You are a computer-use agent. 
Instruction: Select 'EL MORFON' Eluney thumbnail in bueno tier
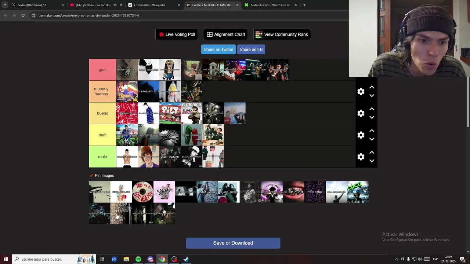click(192, 113)
